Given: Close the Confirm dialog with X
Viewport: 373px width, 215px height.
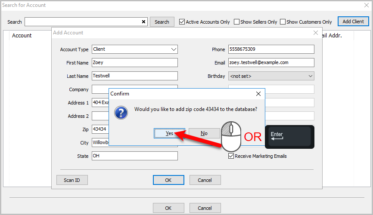Looking at the screenshot, I should coord(258,94).
